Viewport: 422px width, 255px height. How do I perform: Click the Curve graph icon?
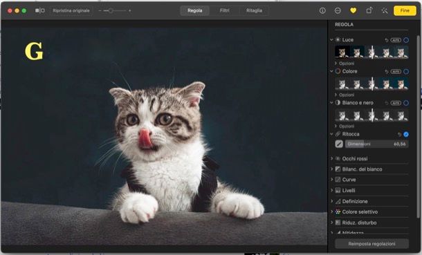[x=338, y=180]
